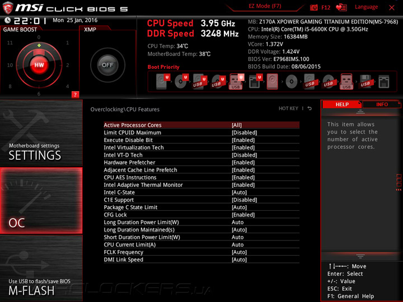
Task: Click the clock icon beside the time
Action: pyautogui.click(x=7, y=20)
